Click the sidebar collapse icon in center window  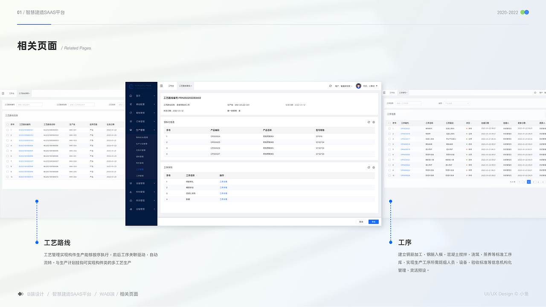(161, 86)
